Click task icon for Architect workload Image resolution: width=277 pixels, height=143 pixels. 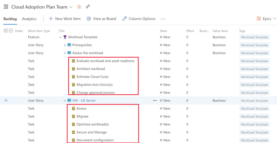click(73, 69)
